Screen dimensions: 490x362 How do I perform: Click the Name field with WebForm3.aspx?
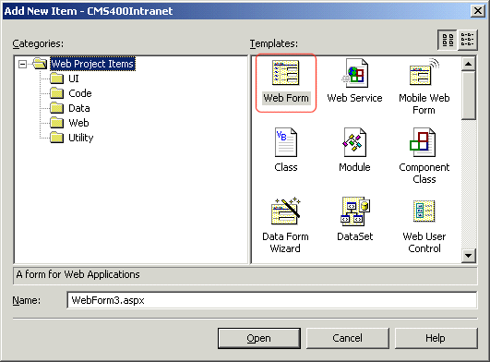pos(272,300)
